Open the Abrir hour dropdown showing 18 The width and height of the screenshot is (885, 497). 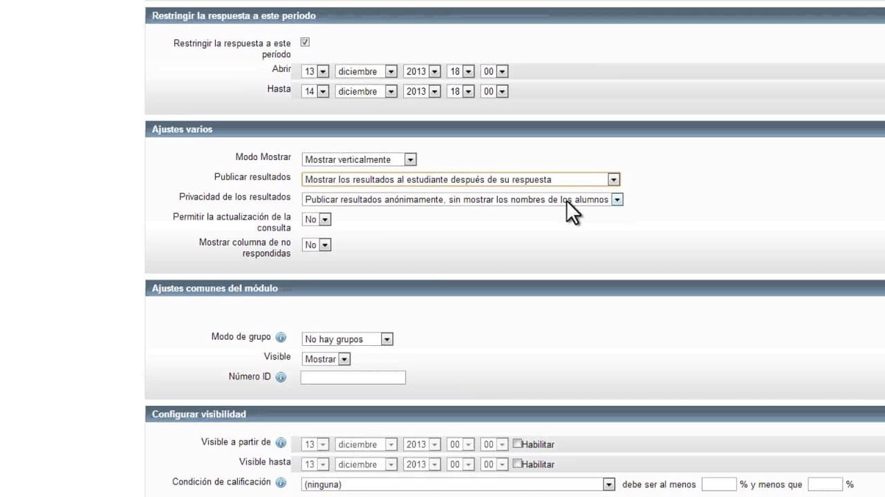pyautogui.click(x=460, y=71)
